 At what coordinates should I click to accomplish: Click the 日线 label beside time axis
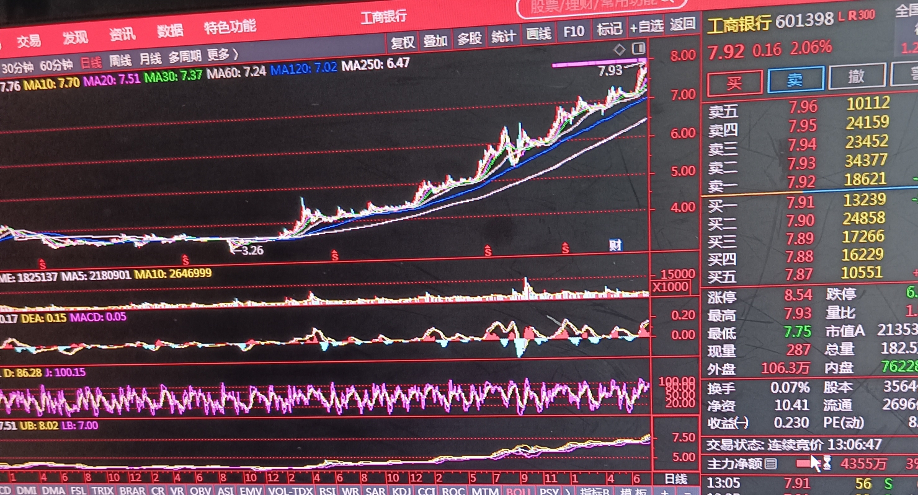coord(676,479)
